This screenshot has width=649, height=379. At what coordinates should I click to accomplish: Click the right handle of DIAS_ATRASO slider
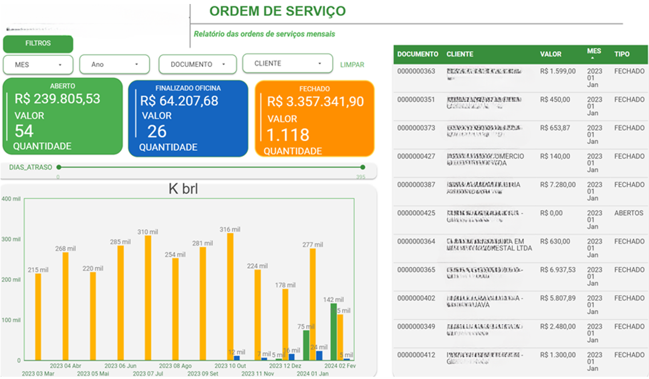click(362, 167)
